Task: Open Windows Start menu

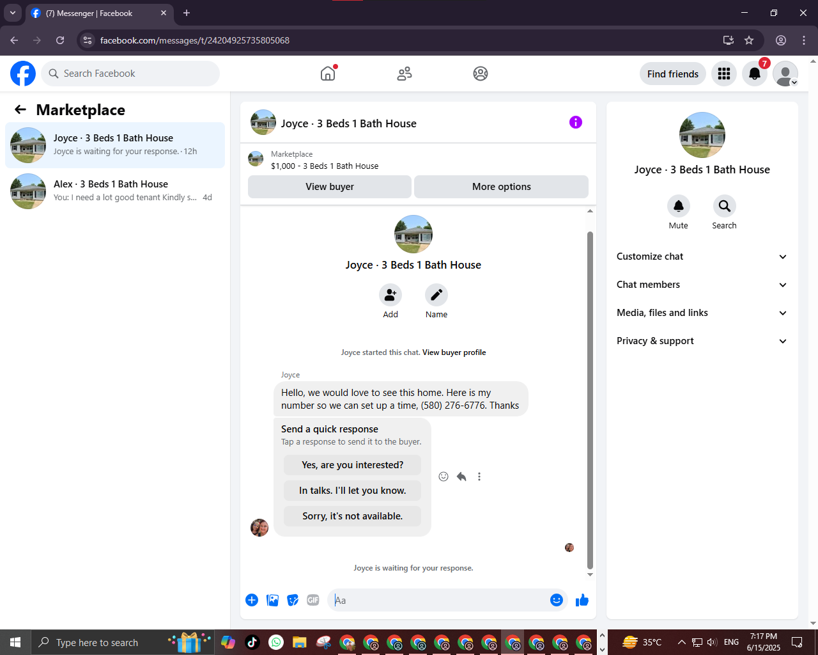Action: tap(15, 642)
